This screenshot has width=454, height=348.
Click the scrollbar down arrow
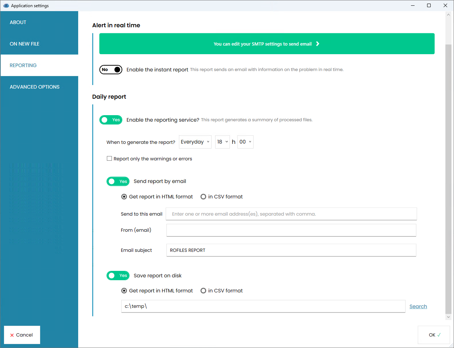(x=448, y=317)
